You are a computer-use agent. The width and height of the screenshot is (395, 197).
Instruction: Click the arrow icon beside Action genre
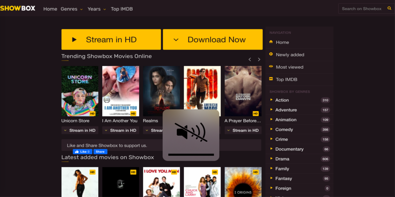(x=271, y=99)
